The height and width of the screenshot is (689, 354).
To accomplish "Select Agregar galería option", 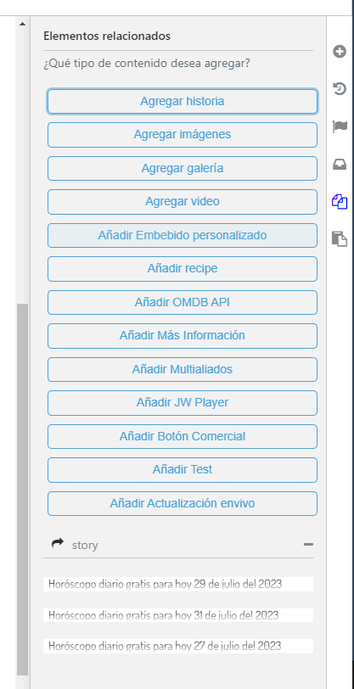I will click(183, 168).
